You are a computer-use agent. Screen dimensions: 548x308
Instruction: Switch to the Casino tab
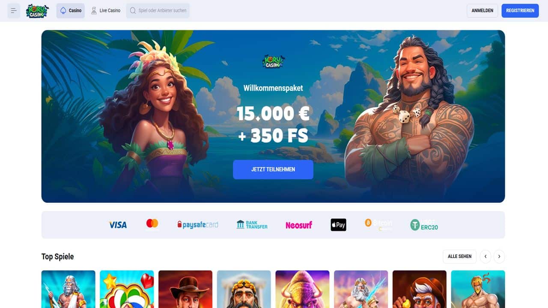tap(71, 11)
